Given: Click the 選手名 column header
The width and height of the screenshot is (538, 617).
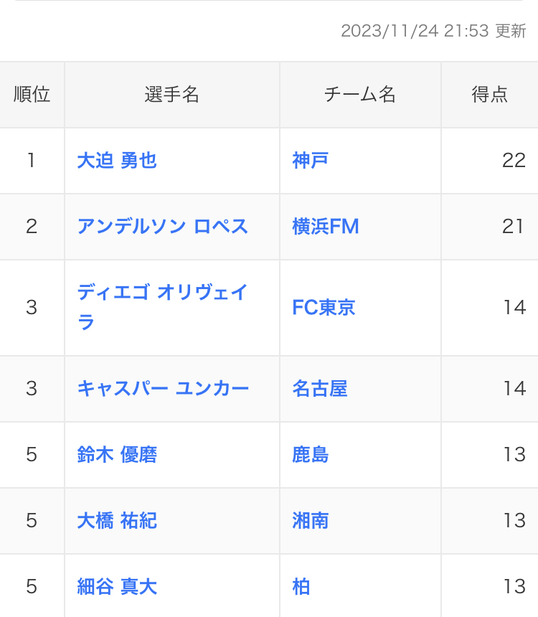Looking at the screenshot, I should point(172,95).
